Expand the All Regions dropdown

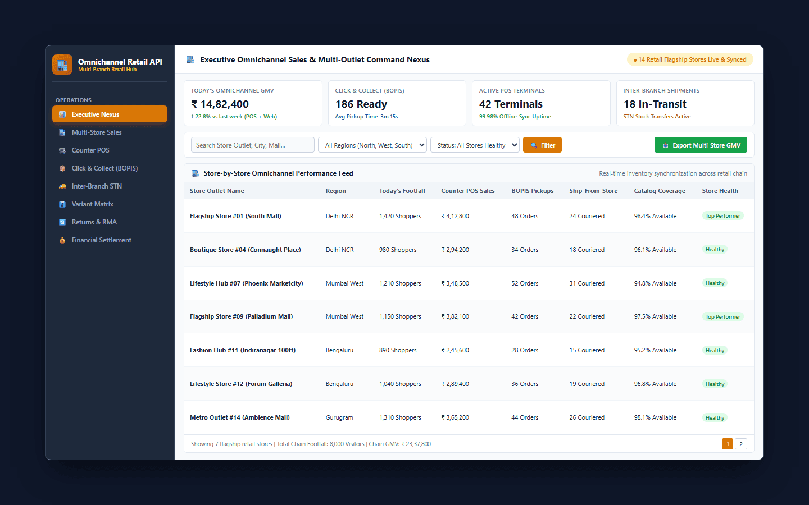coord(372,145)
